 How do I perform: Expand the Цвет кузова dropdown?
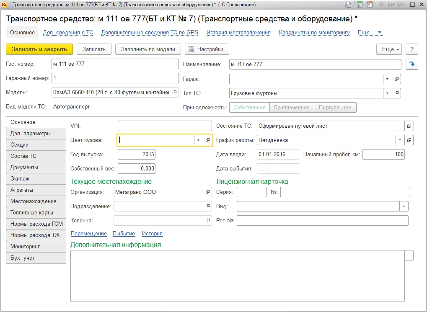[198, 140]
